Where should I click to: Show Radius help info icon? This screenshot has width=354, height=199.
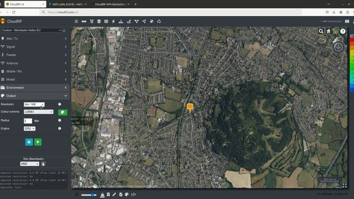pos(60,121)
